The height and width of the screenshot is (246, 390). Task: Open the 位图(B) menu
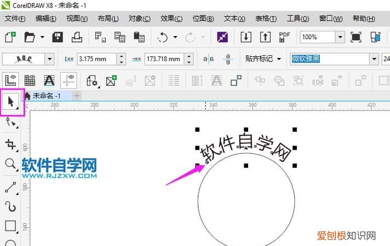(x=203, y=19)
